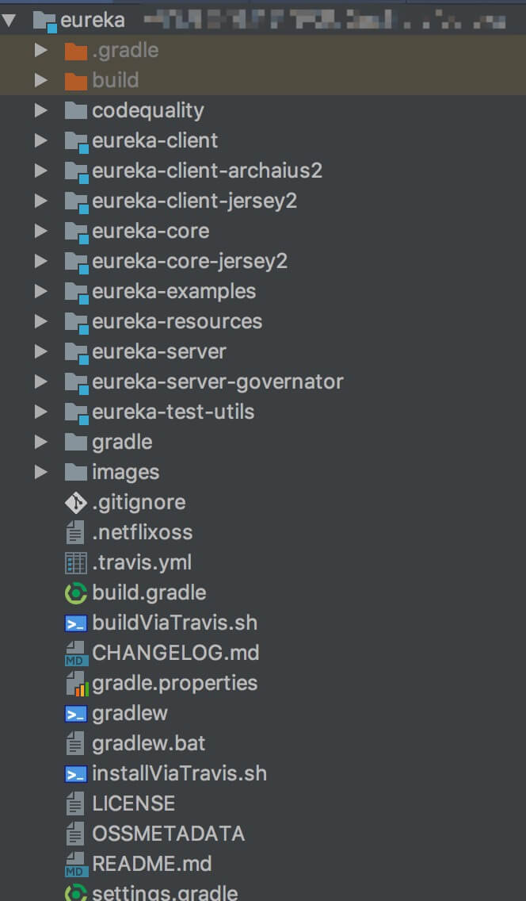Expand the eureka-resources module arrow
Viewport: 526px width, 901px height.
40,321
